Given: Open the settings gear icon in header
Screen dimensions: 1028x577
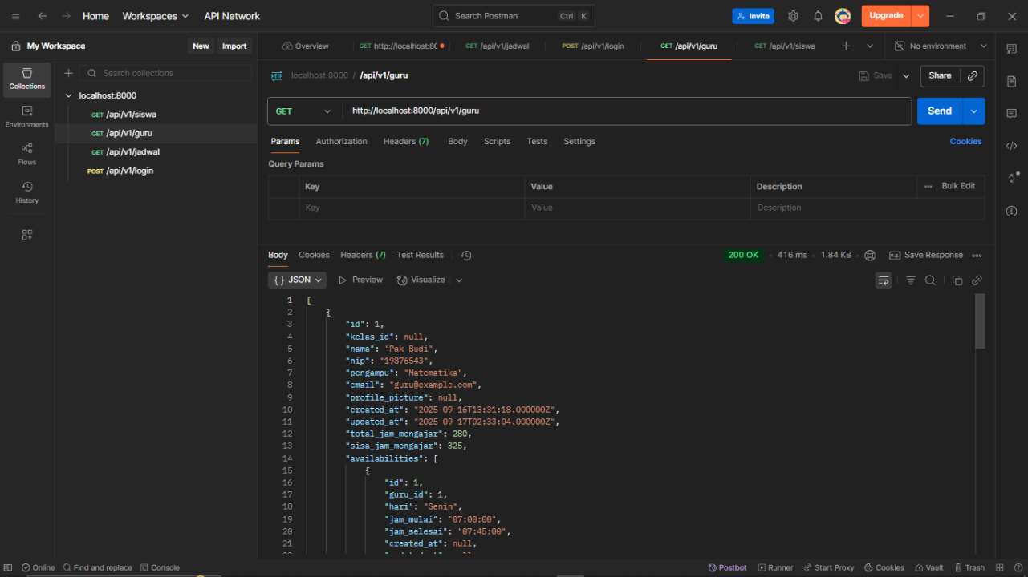Looking at the screenshot, I should pos(793,16).
